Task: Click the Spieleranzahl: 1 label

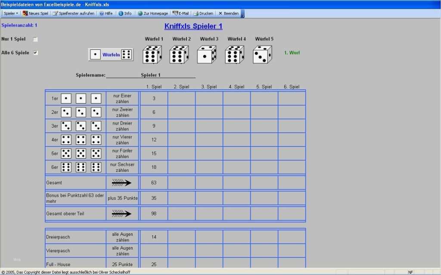Action: click(x=19, y=25)
